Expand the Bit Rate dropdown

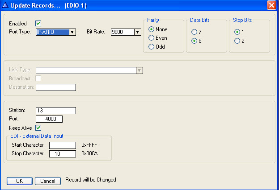(138, 32)
